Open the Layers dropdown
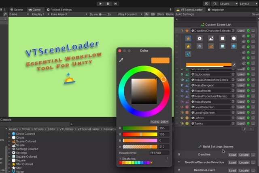The image size is (259, 173). pos(229,4)
